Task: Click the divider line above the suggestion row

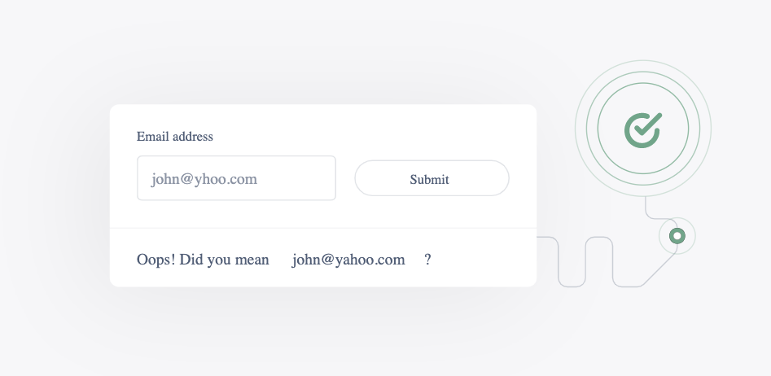Action: 323,228
